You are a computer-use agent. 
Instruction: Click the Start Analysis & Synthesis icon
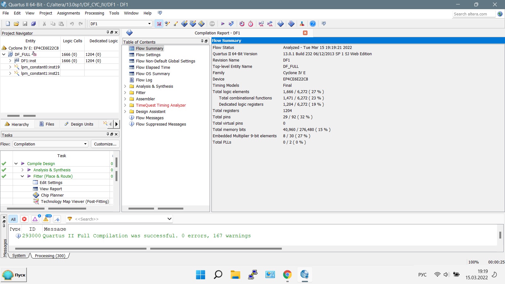[x=231, y=24]
